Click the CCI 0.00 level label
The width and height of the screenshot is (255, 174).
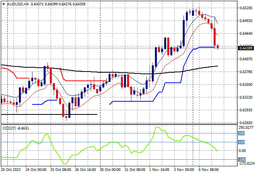pyautogui.click(x=242, y=151)
